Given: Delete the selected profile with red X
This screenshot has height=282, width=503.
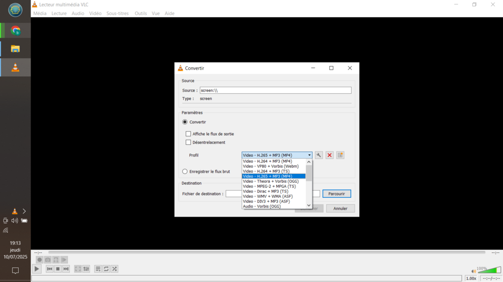Looking at the screenshot, I should tap(329, 156).
